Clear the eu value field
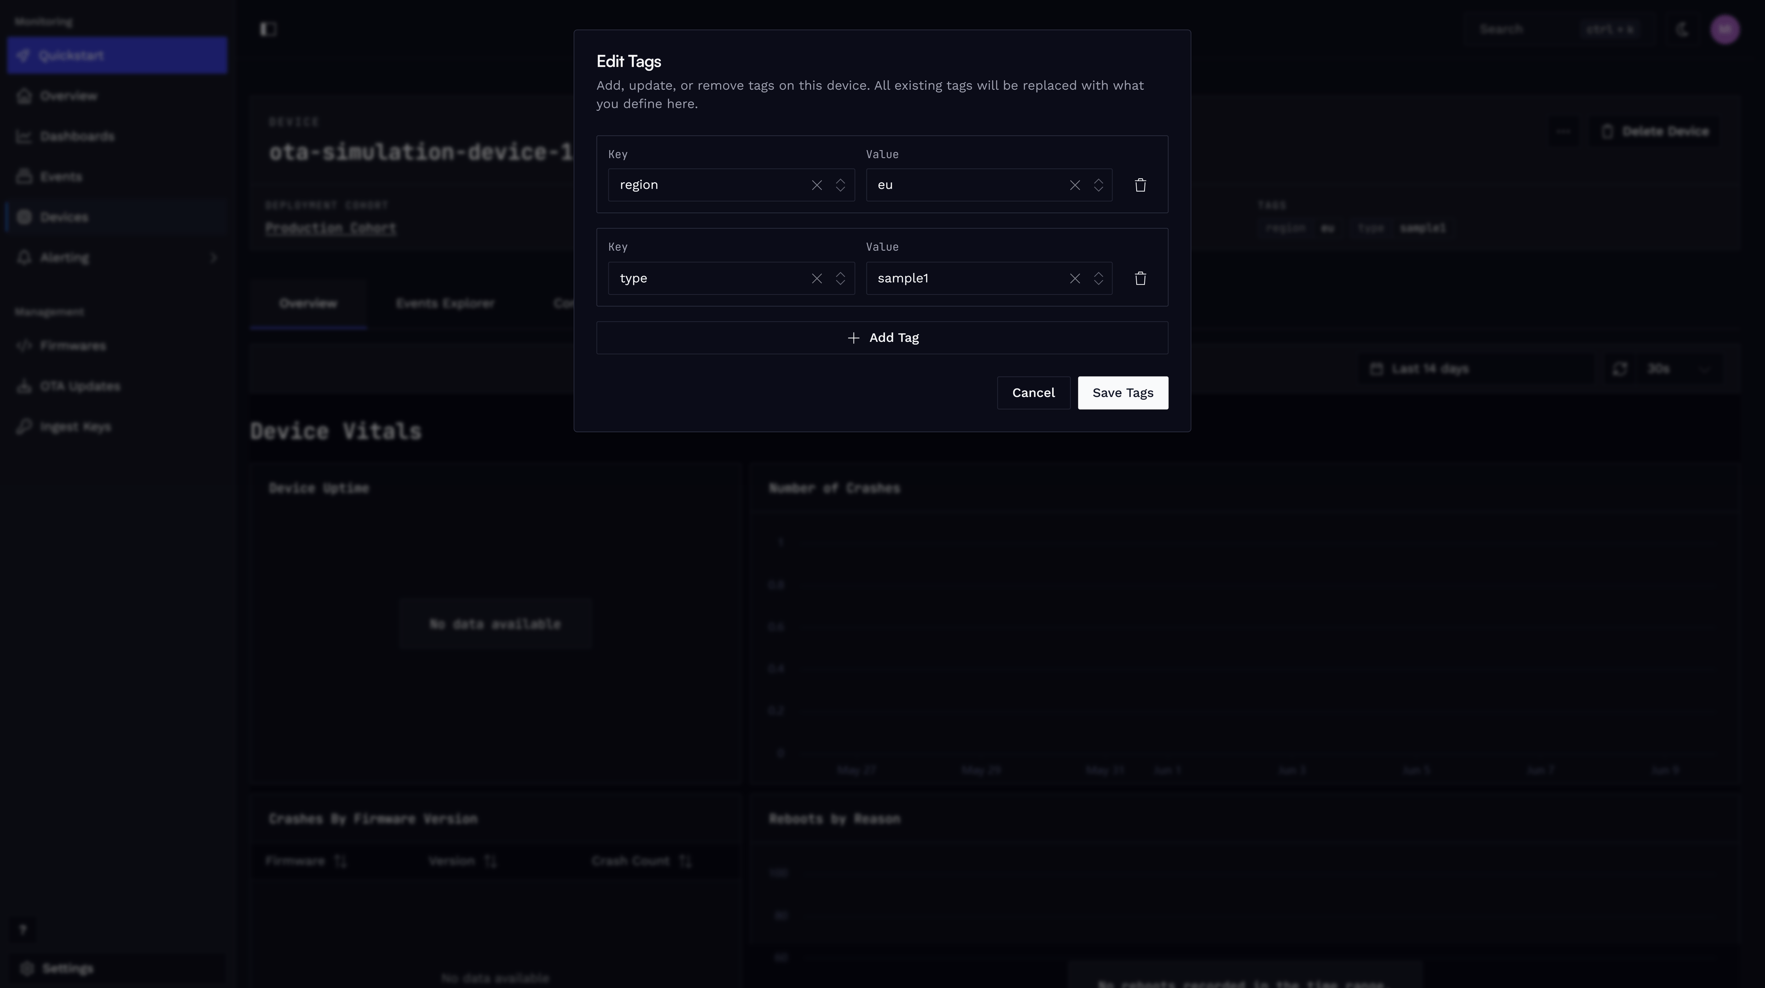The width and height of the screenshot is (1765, 988). pyautogui.click(x=1074, y=186)
